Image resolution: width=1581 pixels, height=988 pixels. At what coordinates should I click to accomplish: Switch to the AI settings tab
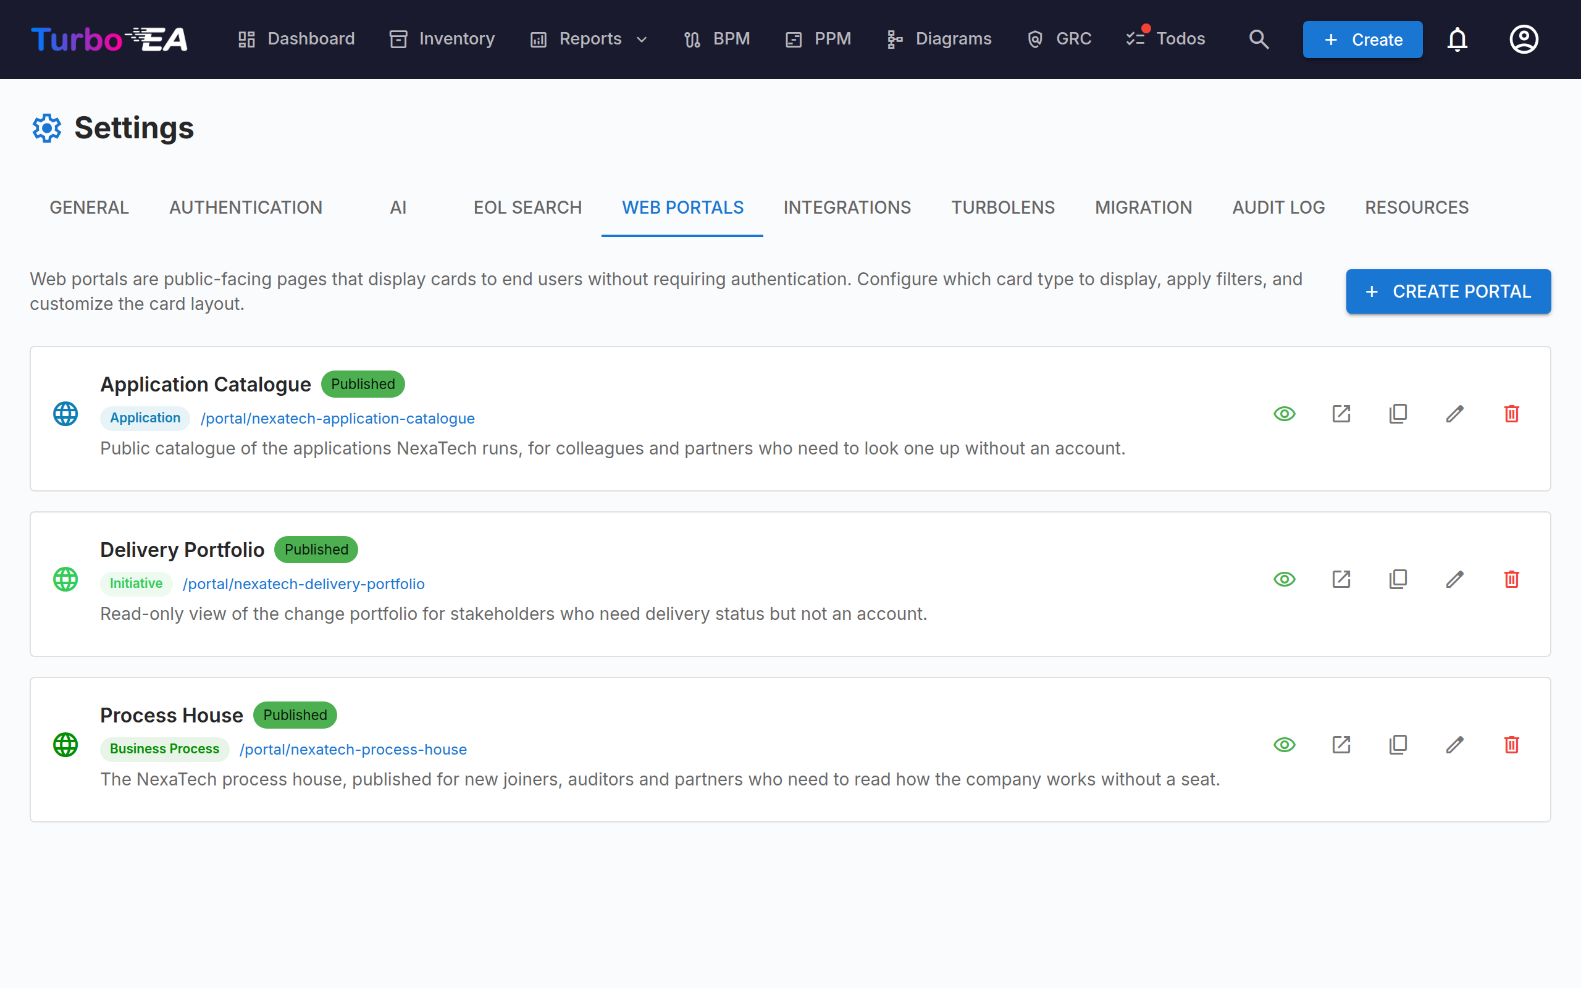click(x=398, y=208)
